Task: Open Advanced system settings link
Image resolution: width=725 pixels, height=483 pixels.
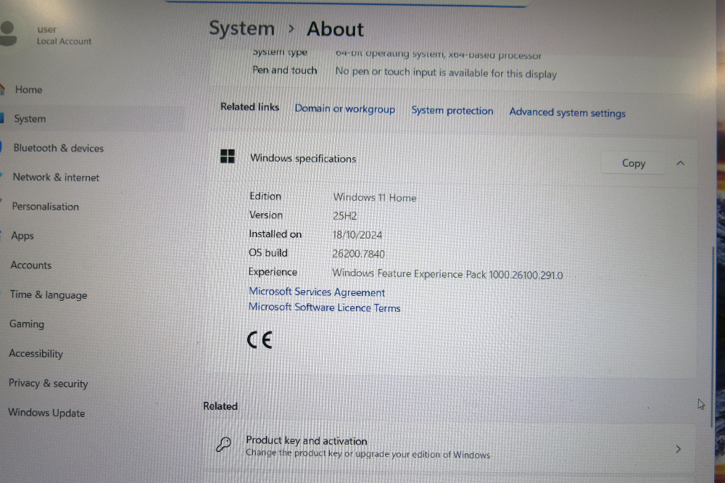Action: tap(568, 113)
